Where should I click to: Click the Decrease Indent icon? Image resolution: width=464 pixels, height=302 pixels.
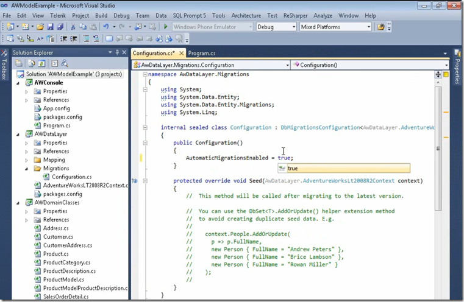tap(63, 38)
